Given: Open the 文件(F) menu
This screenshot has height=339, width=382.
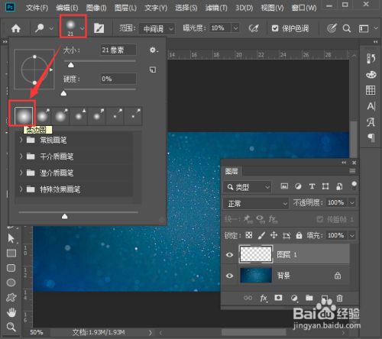Looking at the screenshot, I should click(37, 8).
